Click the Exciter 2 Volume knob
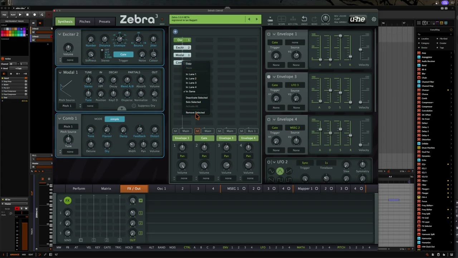This screenshot has height=258, width=458. (68, 48)
